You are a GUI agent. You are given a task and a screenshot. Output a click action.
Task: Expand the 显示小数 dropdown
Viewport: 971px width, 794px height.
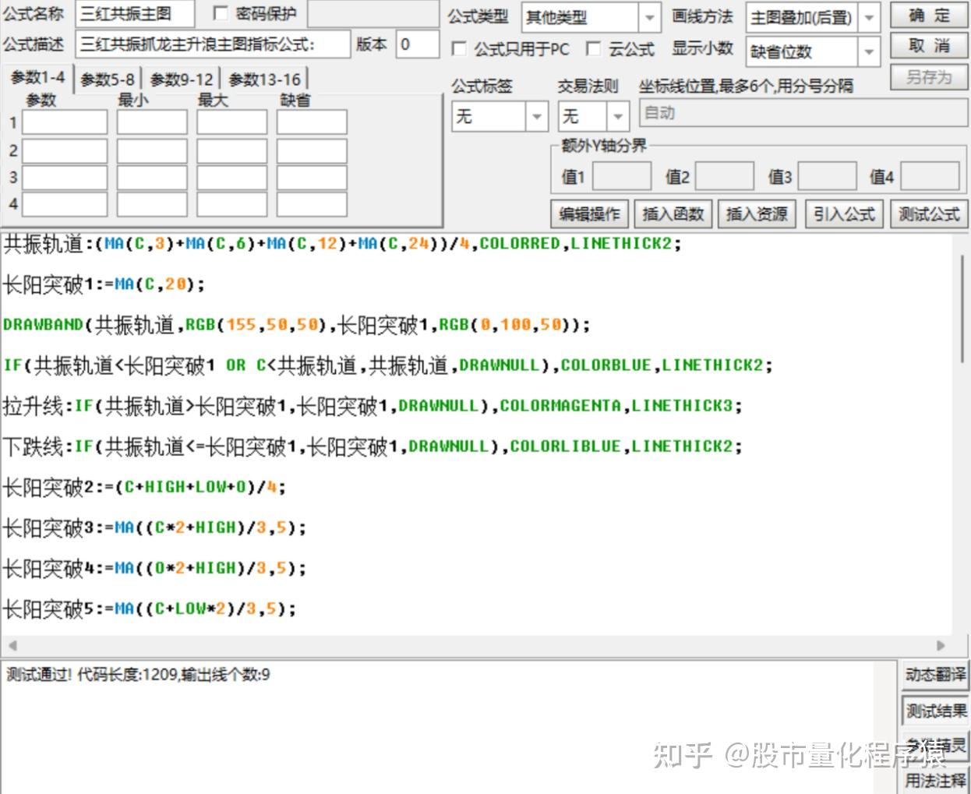tap(870, 52)
